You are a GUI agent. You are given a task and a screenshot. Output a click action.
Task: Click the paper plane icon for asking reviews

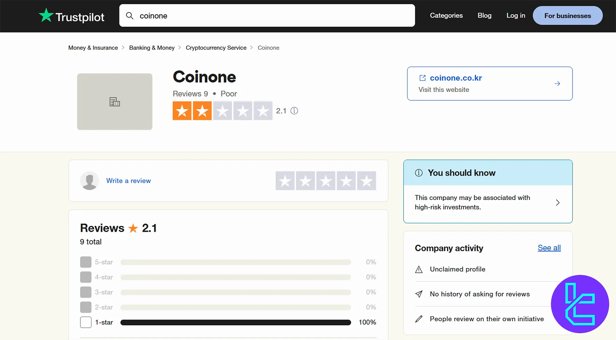point(419,294)
